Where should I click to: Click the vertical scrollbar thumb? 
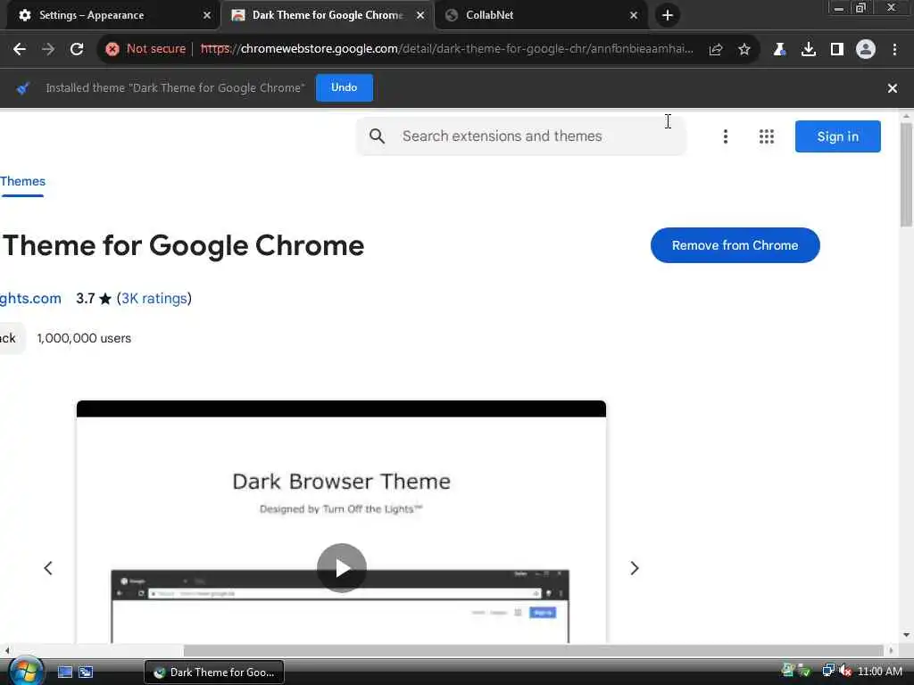(x=906, y=175)
